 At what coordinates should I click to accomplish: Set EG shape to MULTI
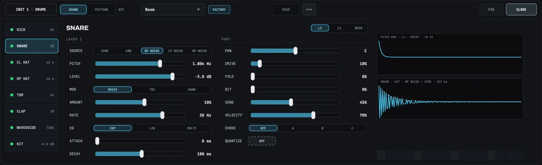[x=192, y=128]
